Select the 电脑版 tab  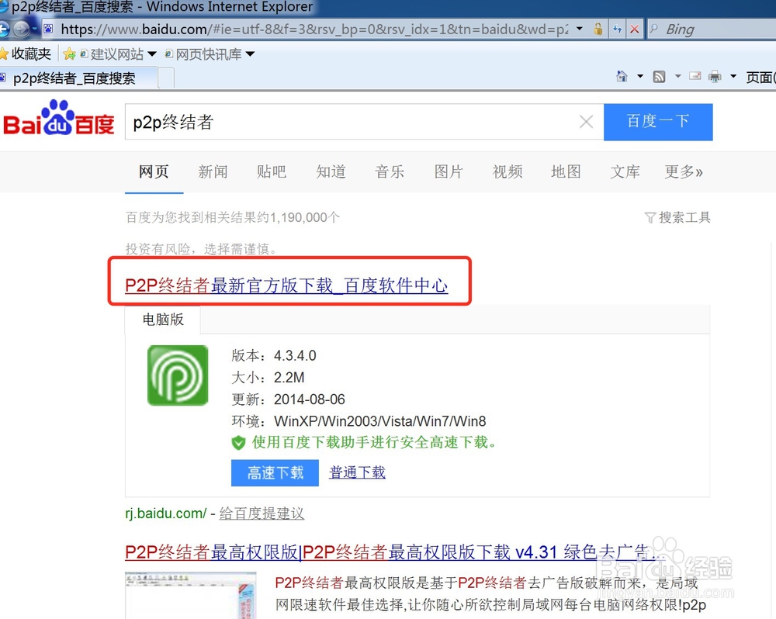coord(163,320)
